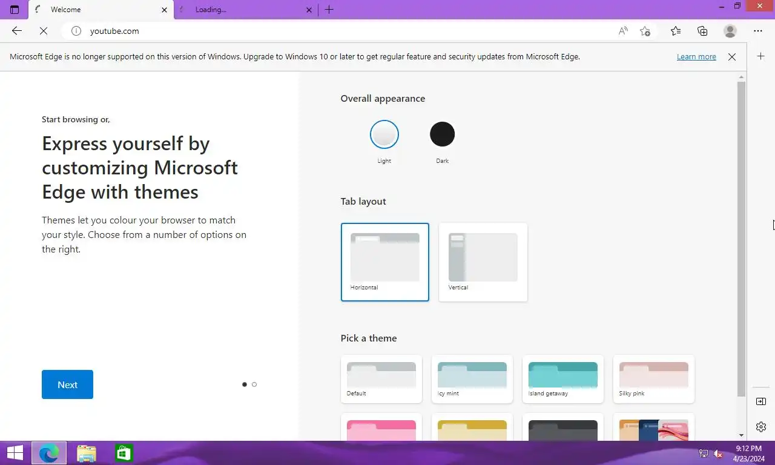Add a sidebar app with plus icon
This screenshot has height=465, width=775.
(761, 56)
